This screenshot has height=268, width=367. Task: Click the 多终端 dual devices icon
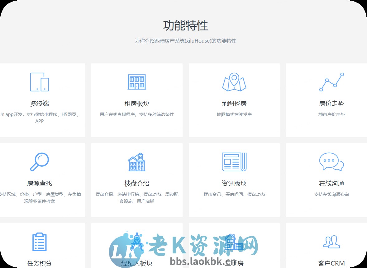pyautogui.click(x=39, y=81)
